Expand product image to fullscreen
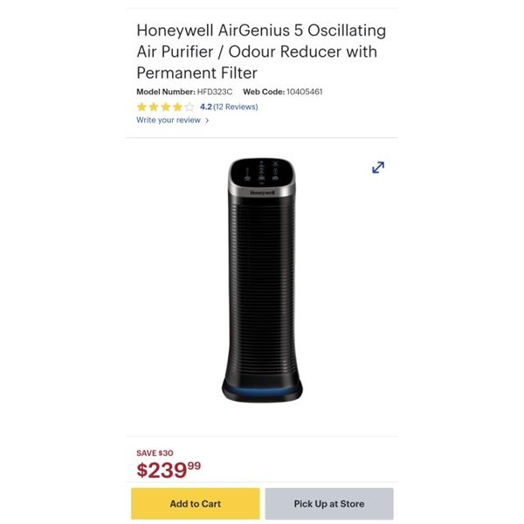This screenshot has width=524, height=524. [378, 168]
